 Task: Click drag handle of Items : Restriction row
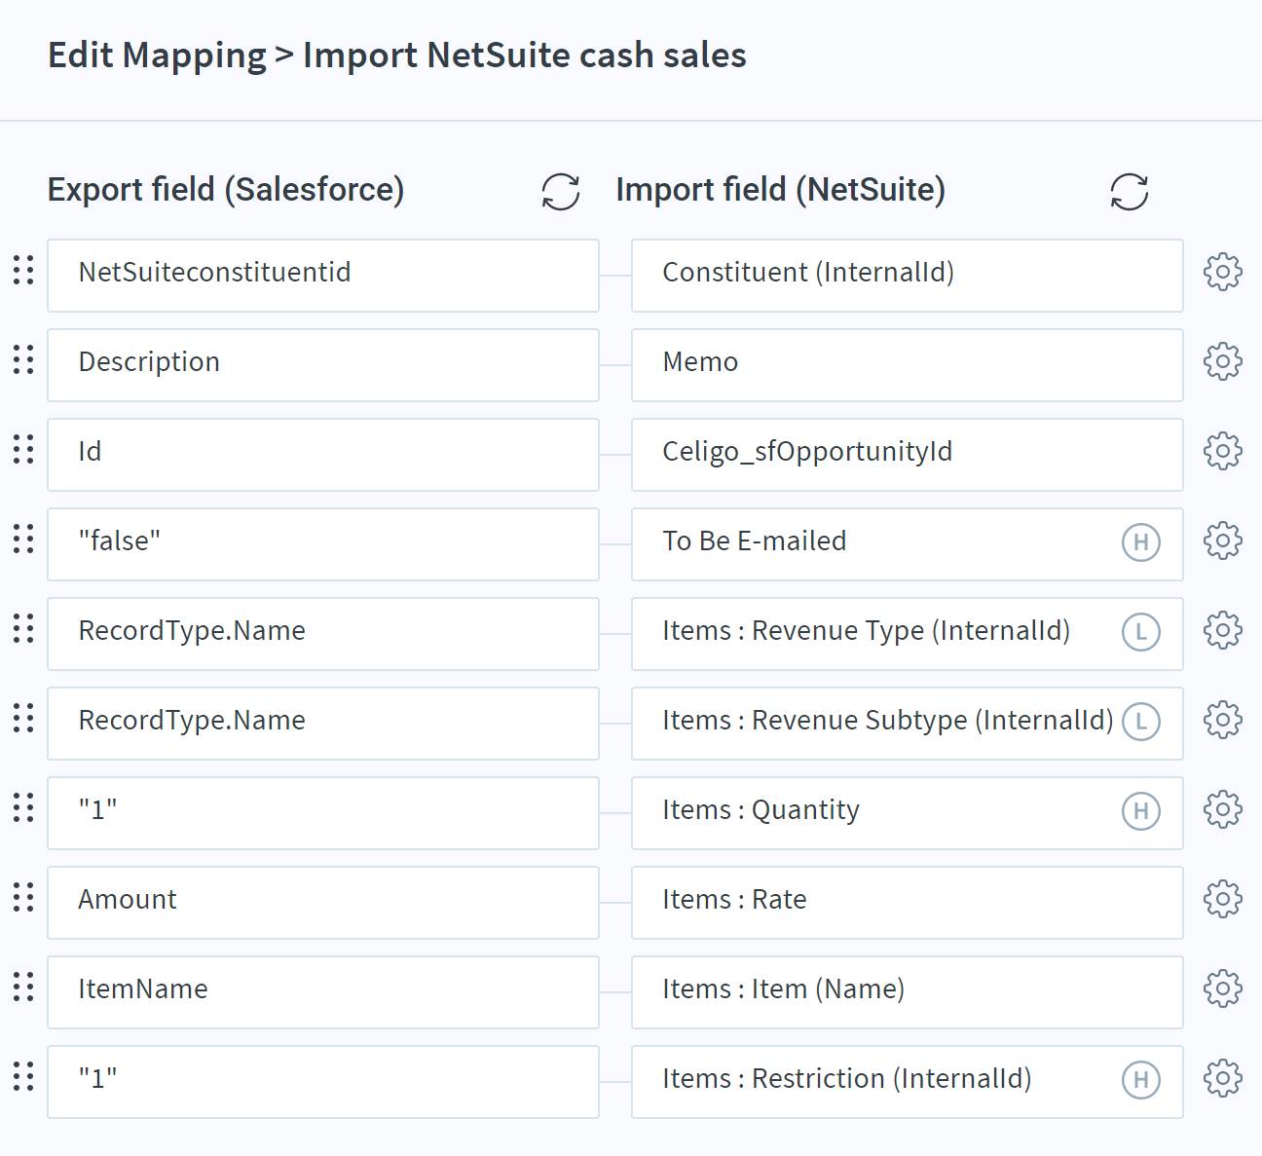pos(23,1076)
